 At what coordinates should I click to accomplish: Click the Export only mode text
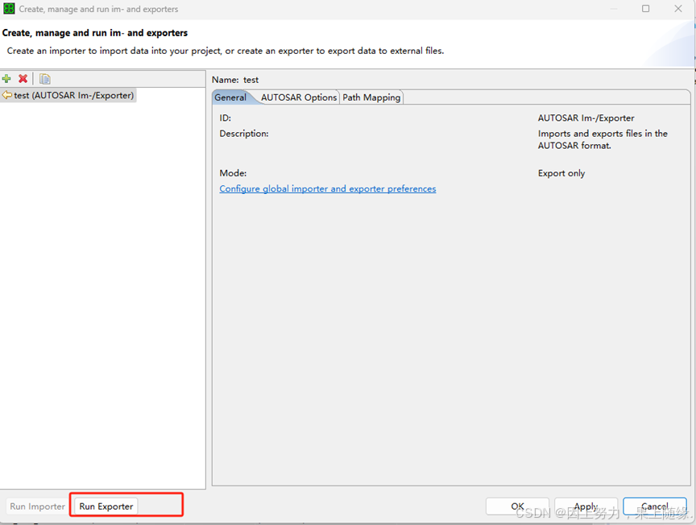point(561,173)
